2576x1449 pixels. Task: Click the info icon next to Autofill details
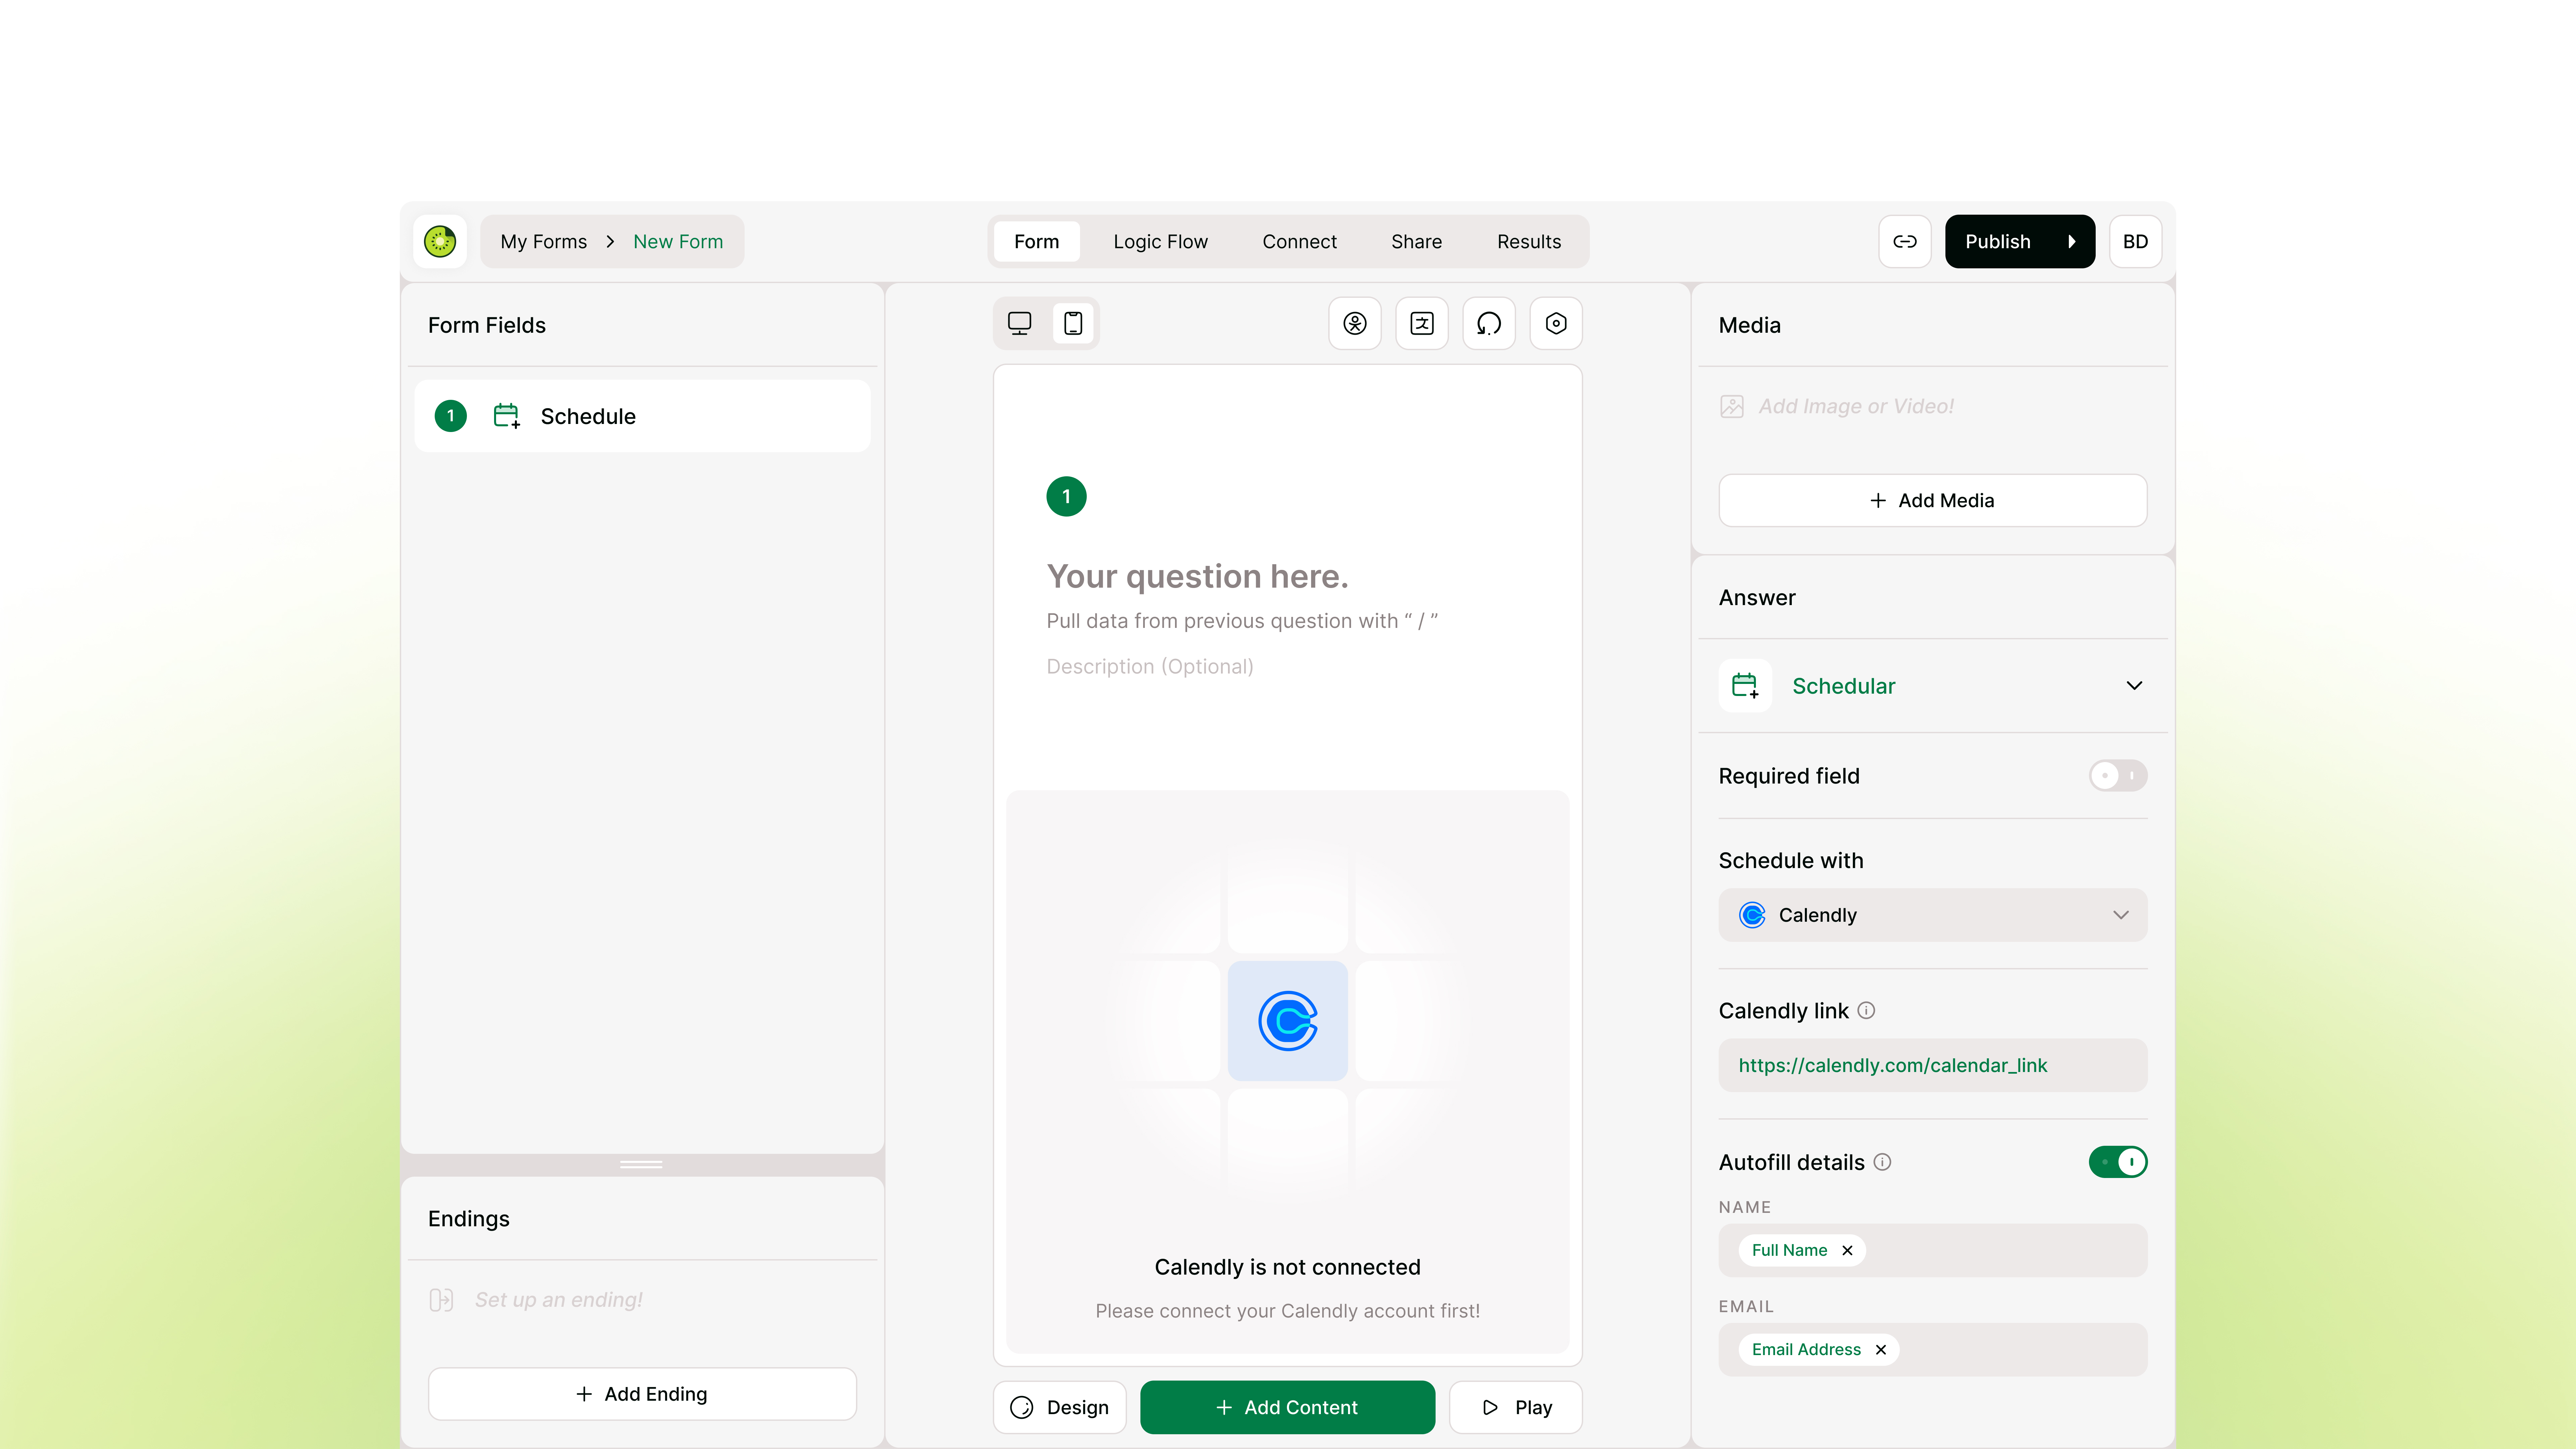pyautogui.click(x=1882, y=1162)
